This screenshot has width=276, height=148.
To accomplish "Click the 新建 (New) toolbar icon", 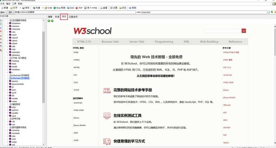I will [2, 8].
